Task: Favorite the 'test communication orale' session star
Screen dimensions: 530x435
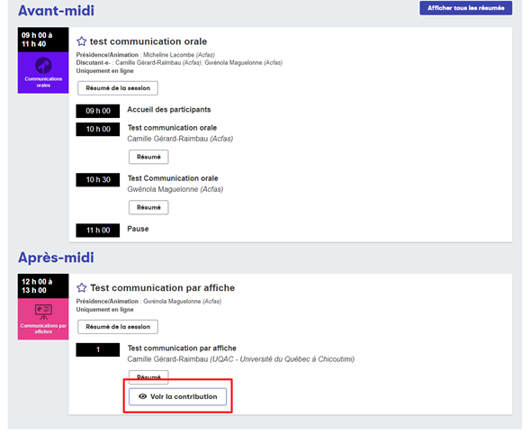Action: (x=82, y=41)
